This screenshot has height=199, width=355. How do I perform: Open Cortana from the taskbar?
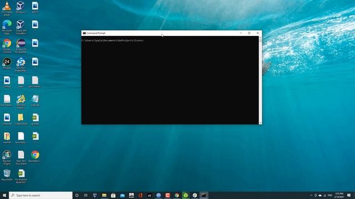coord(77,195)
